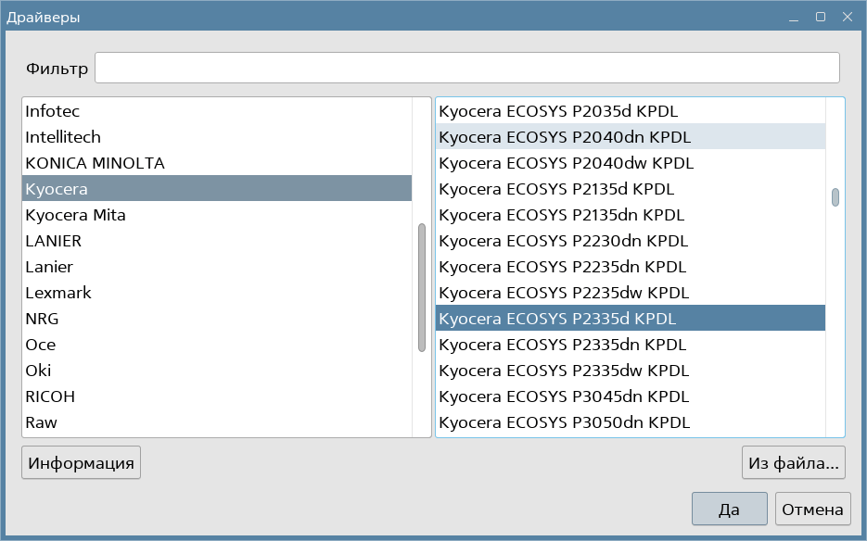Click the driver model list scrollbar handle
The image size is (867, 541).
(x=835, y=197)
